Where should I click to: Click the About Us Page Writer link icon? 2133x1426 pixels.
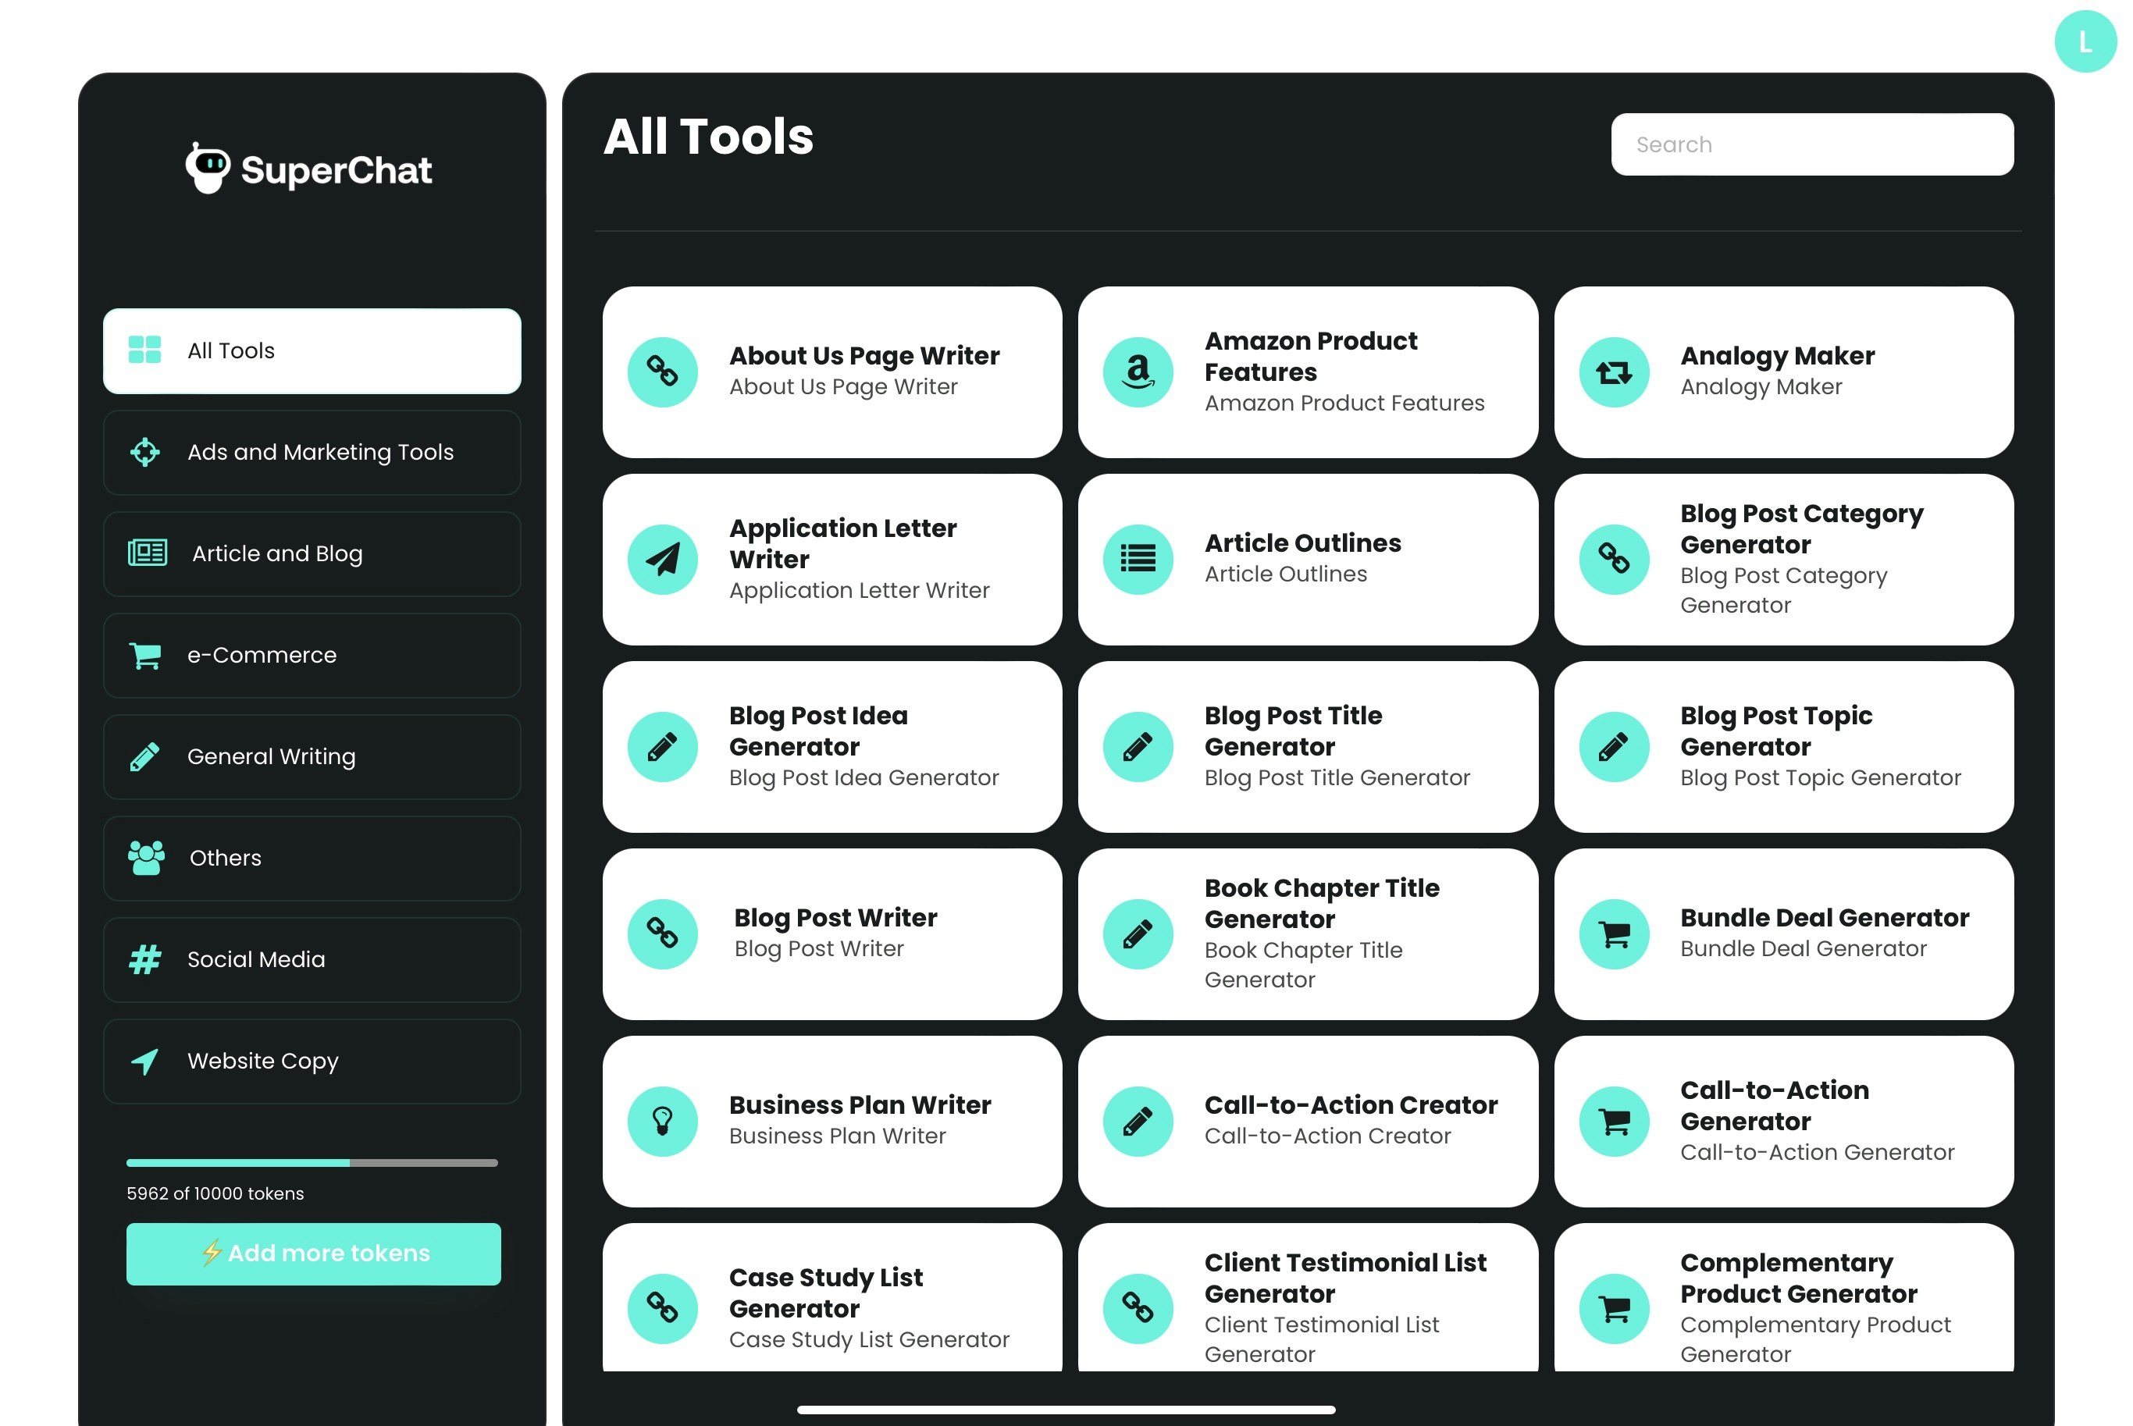point(662,372)
